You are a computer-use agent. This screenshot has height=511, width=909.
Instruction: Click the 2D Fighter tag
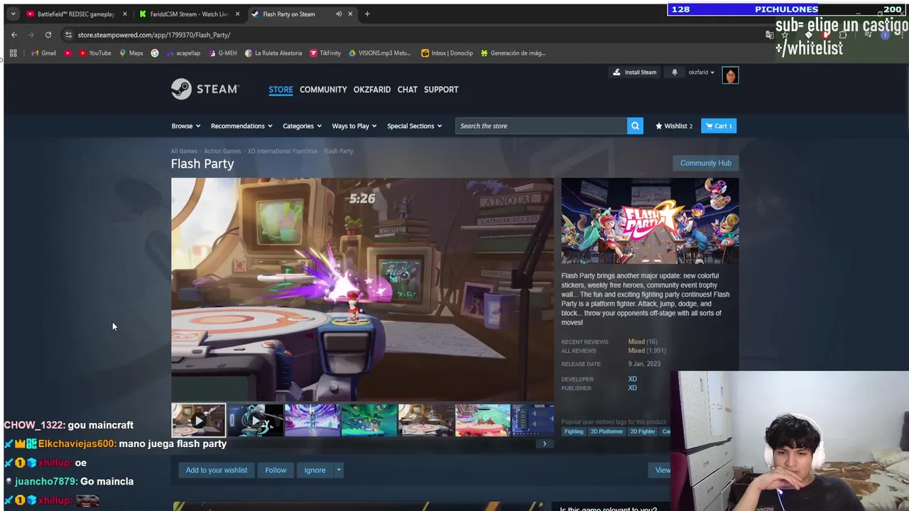point(643,432)
